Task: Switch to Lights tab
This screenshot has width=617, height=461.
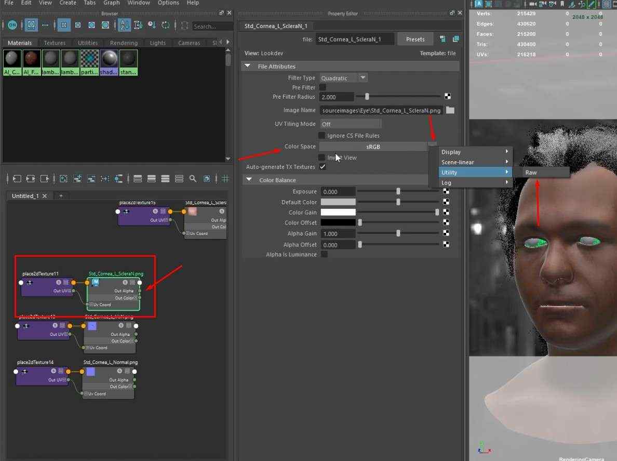Action: [x=157, y=43]
